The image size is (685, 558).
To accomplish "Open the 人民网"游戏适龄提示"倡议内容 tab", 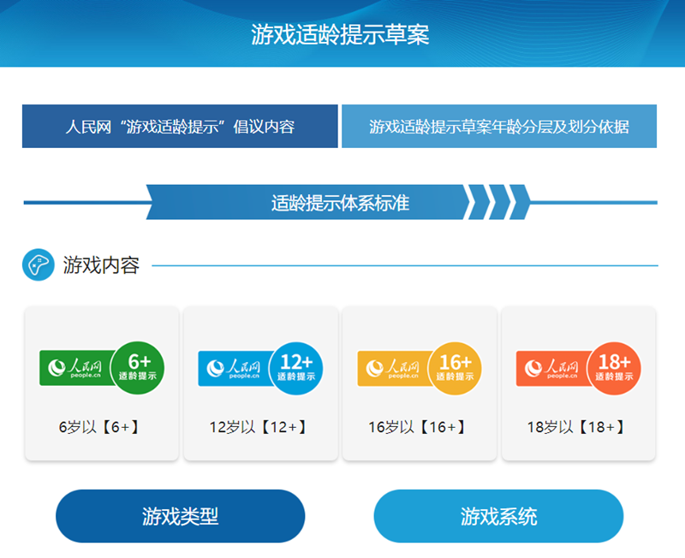I will [180, 127].
